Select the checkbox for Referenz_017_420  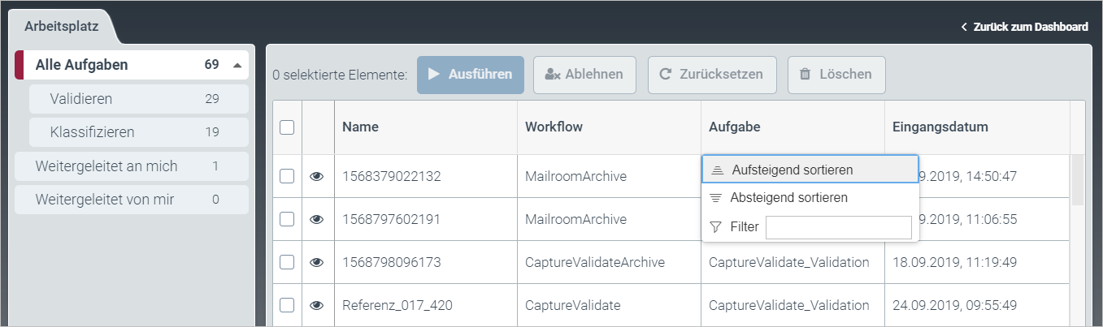[x=287, y=305]
